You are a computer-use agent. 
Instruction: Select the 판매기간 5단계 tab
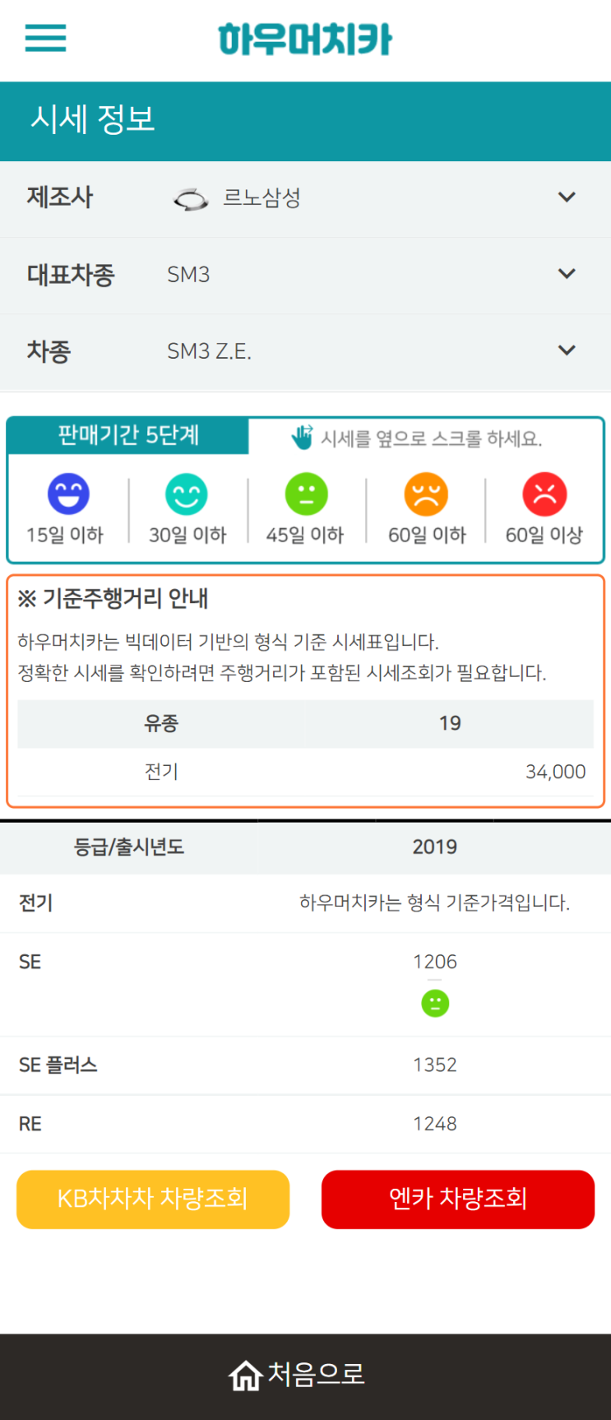point(128,435)
